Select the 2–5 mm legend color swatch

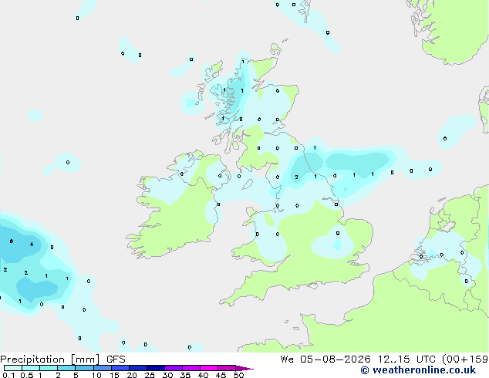(x=66, y=368)
